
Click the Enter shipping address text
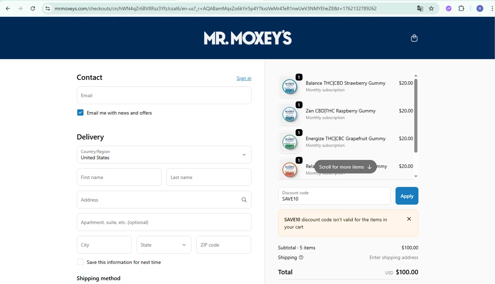pyautogui.click(x=394, y=257)
